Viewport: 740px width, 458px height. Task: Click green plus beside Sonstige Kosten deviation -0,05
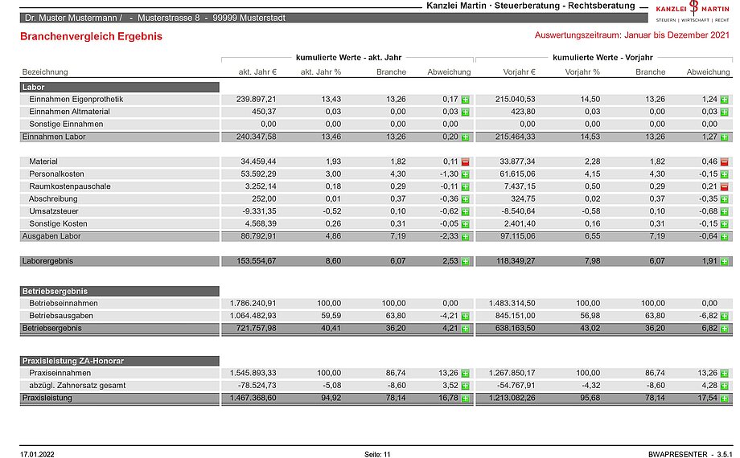[466, 224]
